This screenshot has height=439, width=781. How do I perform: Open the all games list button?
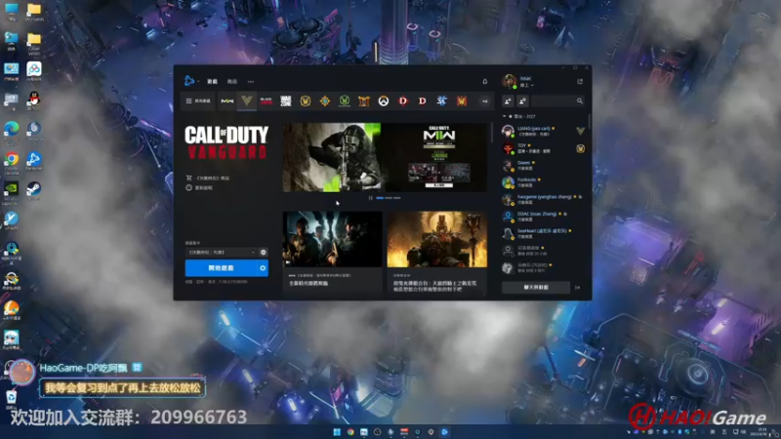click(x=198, y=101)
